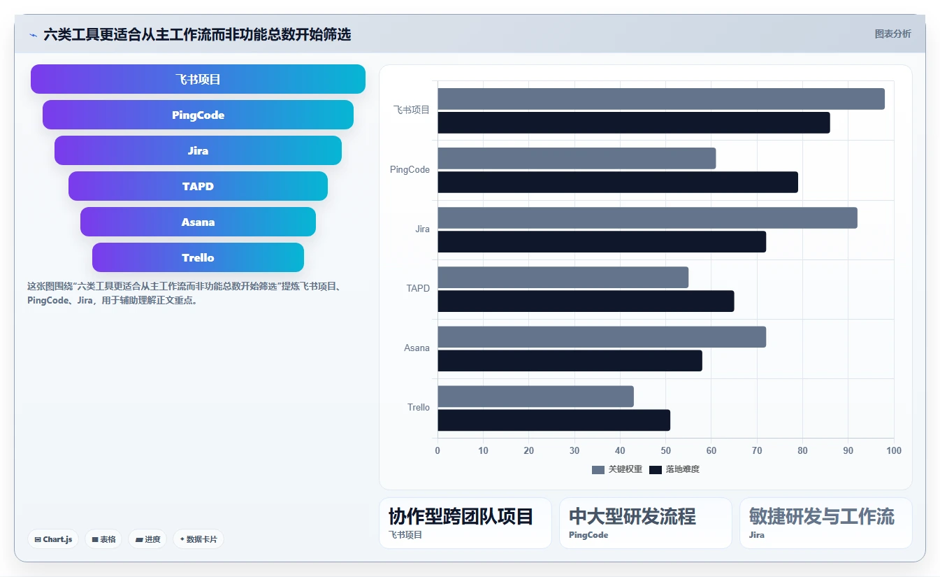Screen dimensions: 940x577
Task: Click the TAPD 关键权重 gray bar
Action: coord(563,277)
